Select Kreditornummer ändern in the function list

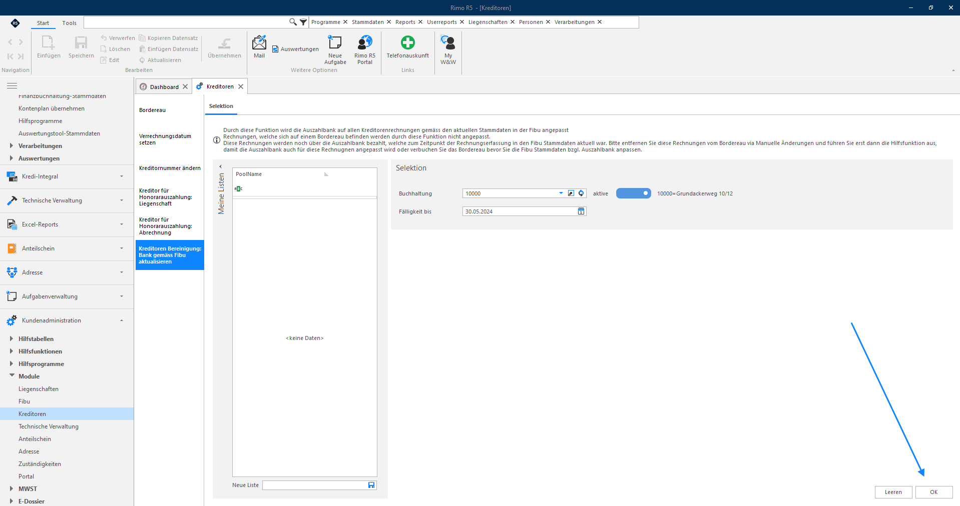[170, 168]
